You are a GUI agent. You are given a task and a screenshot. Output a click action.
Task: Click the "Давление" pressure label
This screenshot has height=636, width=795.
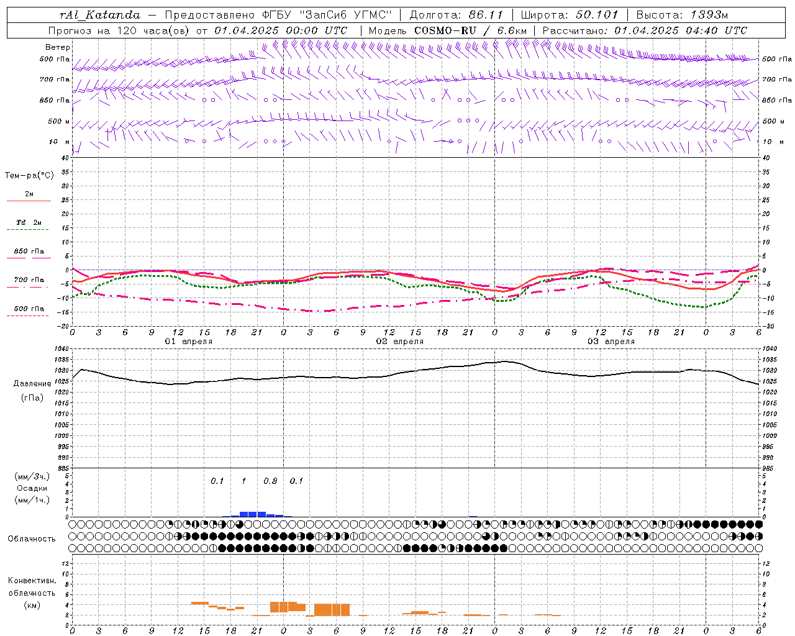click(32, 384)
